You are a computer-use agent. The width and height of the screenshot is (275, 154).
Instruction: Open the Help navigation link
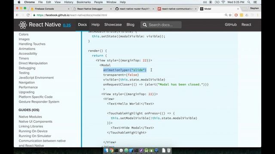[95, 25]
